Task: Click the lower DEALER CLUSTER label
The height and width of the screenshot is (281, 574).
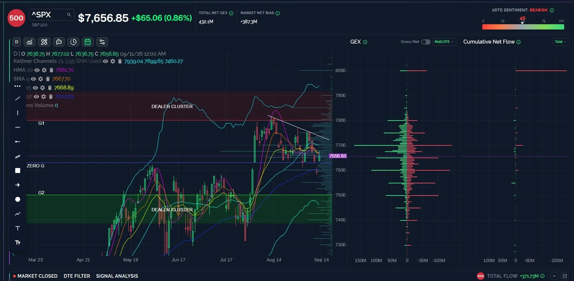Action: pyautogui.click(x=172, y=210)
